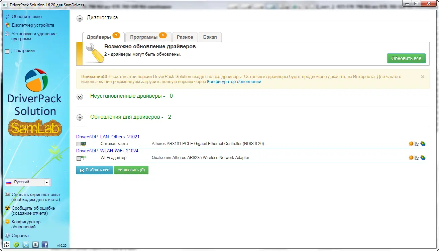Click the sun icon in the AR9285 wireless row
Viewport: 439px width, 251px height.
point(411,158)
